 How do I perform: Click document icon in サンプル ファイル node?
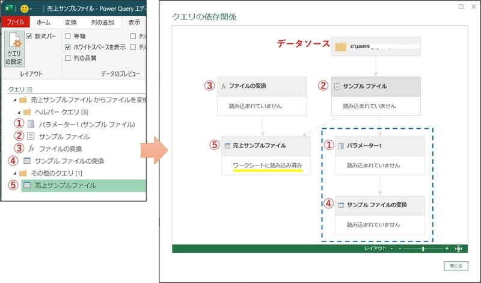[337, 86]
